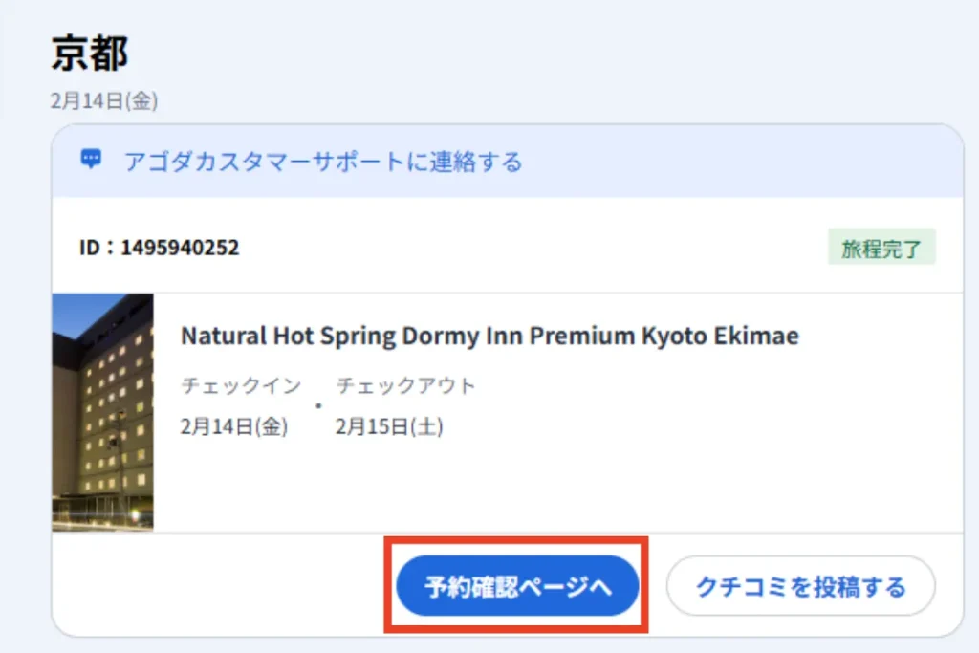Click the speech-bubble icon beside the support text
Image resolution: width=979 pixels, height=653 pixels.
(91, 160)
